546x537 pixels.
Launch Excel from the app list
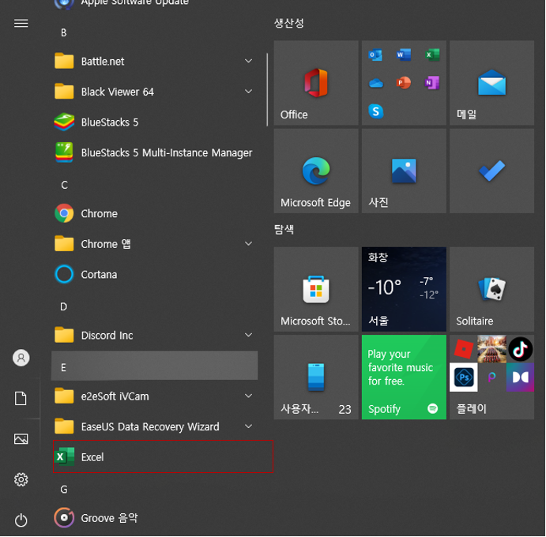click(x=155, y=456)
